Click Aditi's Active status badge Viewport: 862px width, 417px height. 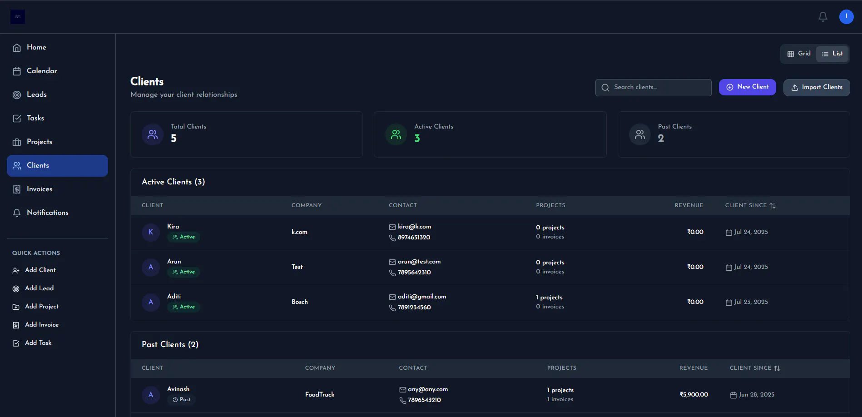[183, 307]
